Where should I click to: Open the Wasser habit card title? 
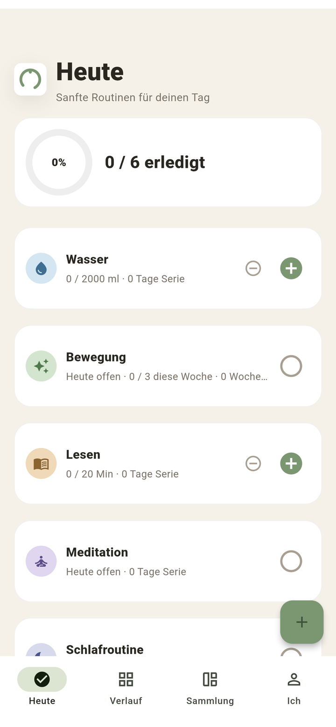87,259
